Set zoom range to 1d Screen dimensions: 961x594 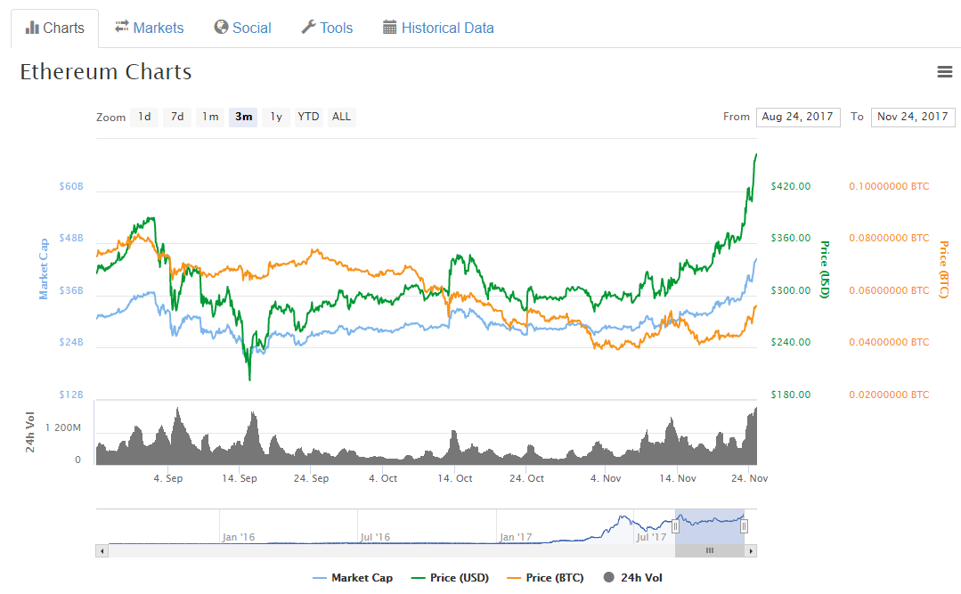[143, 117]
